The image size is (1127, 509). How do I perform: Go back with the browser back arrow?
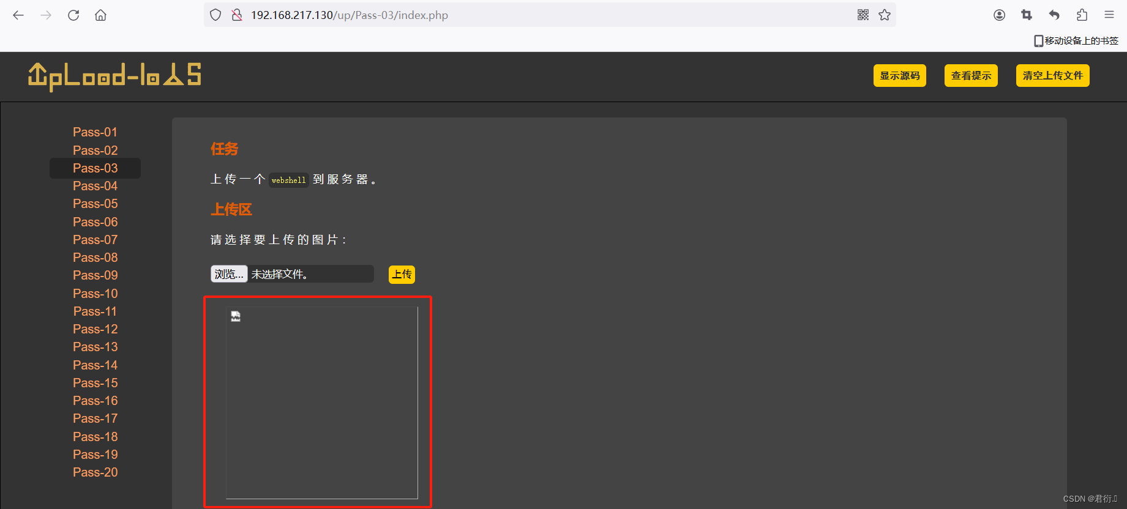pyautogui.click(x=18, y=15)
